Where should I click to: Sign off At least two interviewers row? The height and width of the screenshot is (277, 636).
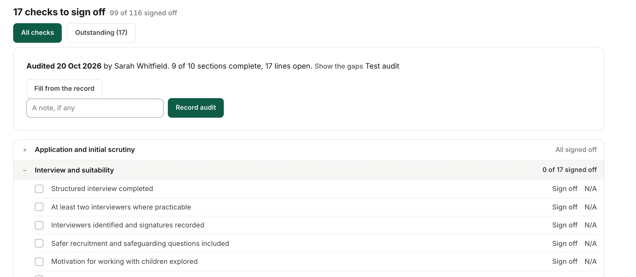click(x=565, y=207)
